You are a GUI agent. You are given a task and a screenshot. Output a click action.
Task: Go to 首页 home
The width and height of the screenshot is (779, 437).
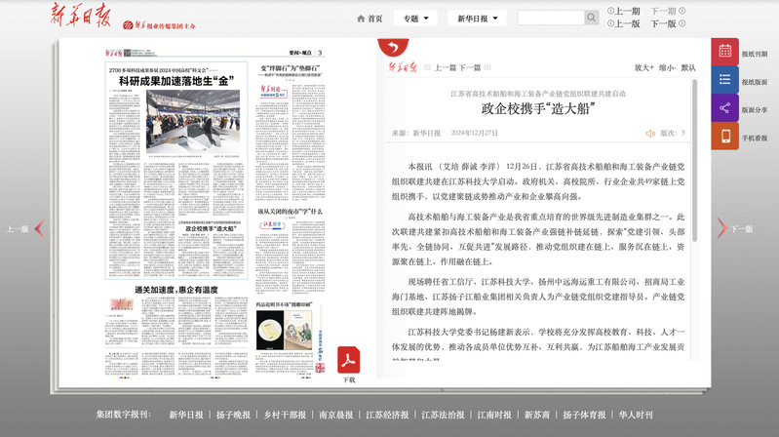[x=369, y=18]
